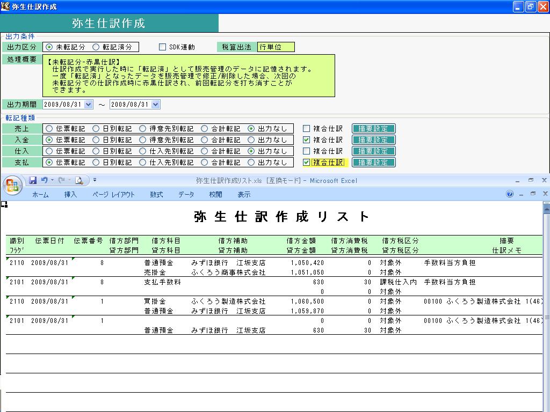Open the end date dropdown of 出力期間

(x=156, y=105)
